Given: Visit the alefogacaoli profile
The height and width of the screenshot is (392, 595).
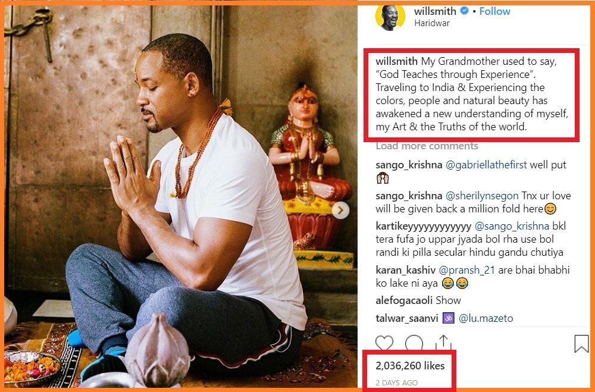Looking at the screenshot, I should coord(405,300).
